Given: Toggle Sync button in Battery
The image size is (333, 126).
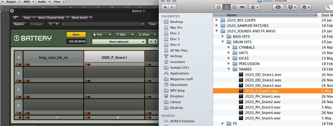Looking at the screenshot, I should (76, 34).
